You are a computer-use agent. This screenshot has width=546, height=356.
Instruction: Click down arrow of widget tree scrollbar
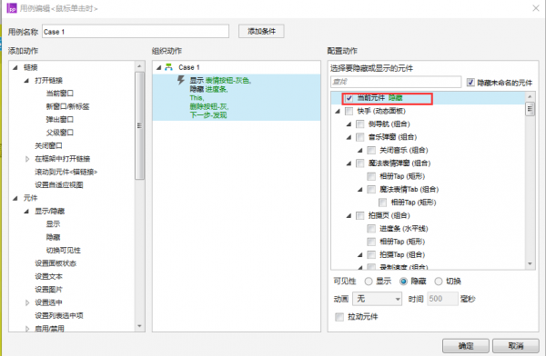point(530,264)
